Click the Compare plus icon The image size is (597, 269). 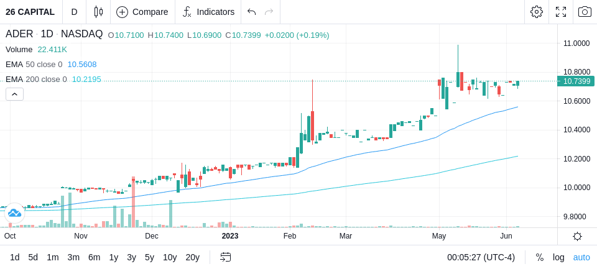(x=122, y=12)
